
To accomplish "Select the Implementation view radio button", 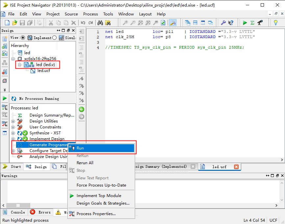I will 23,38.
